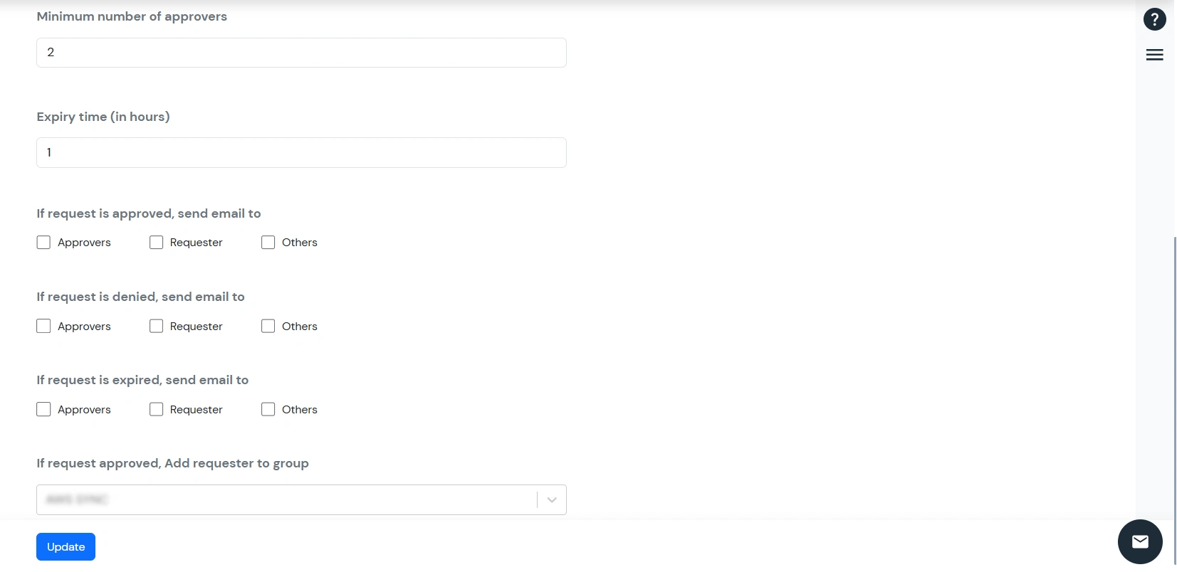Open the help menu via question mark icon
1177x572 pixels.
(1154, 19)
